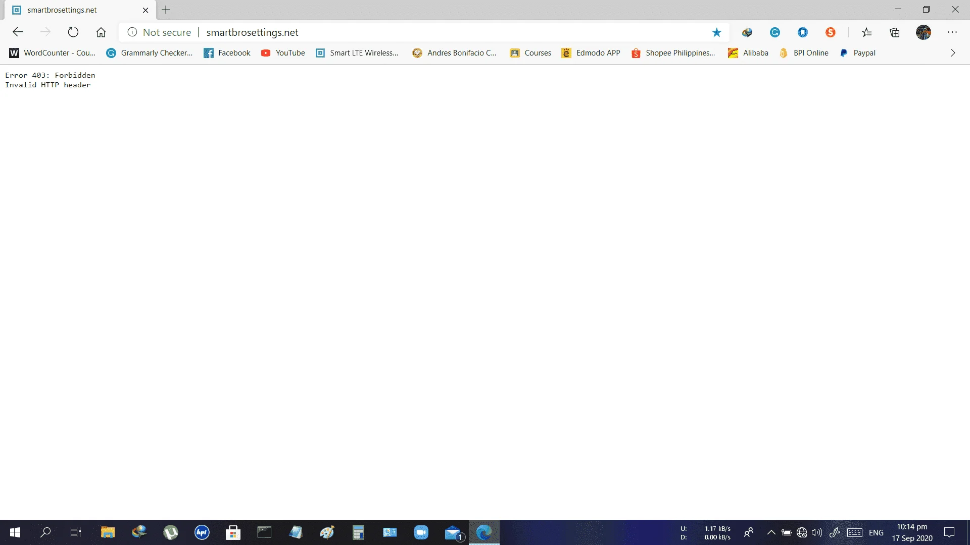Open the volume control in the tray
970x545 pixels.
[817, 532]
